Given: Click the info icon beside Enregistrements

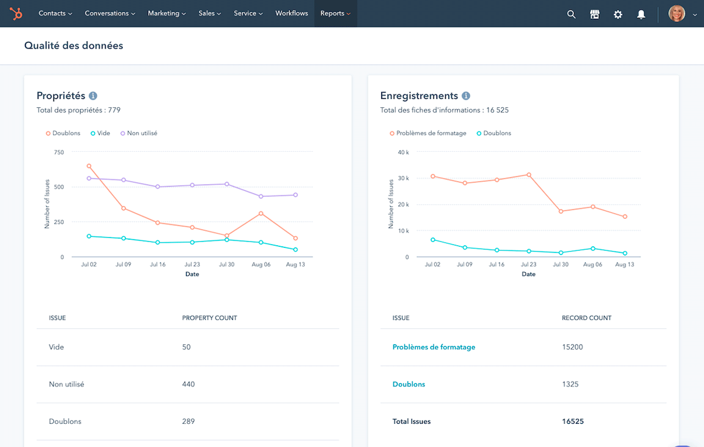Looking at the screenshot, I should point(466,96).
